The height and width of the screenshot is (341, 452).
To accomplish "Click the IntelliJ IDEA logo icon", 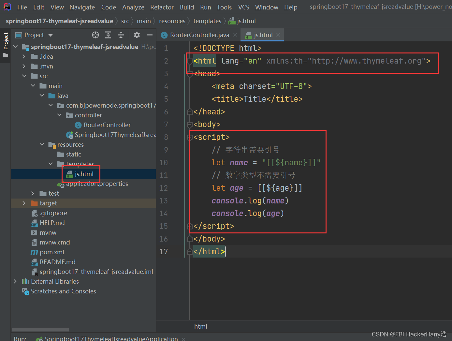I will (7, 7).
